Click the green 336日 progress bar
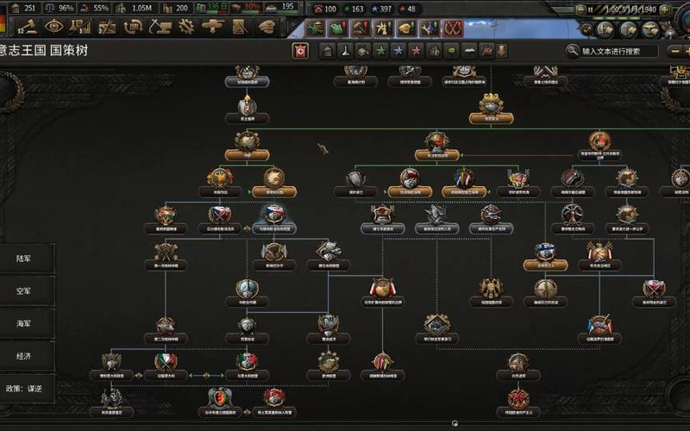Screen dimensions: 690x431 coord(212,8)
